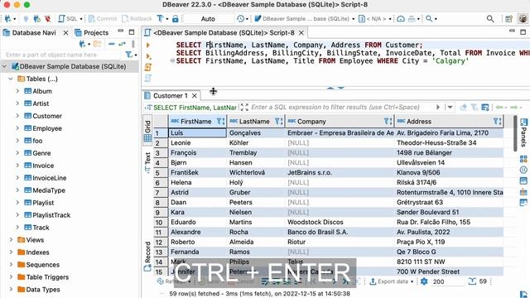Close the Customer 1 result tab
This screenshot has height=298, width=530.
(195, 96)
